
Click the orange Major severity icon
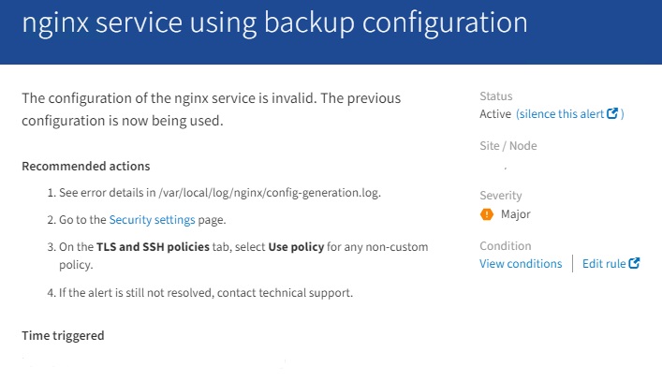click(486, 214)
